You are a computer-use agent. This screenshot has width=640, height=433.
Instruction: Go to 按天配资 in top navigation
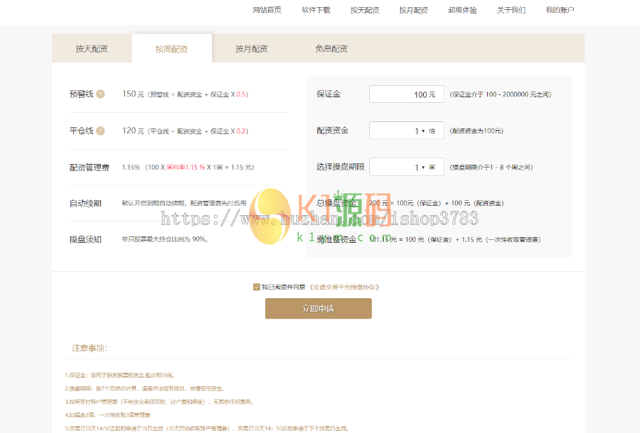[365, 10]
